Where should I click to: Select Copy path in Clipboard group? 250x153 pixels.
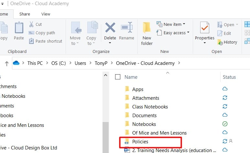point(42,33)
